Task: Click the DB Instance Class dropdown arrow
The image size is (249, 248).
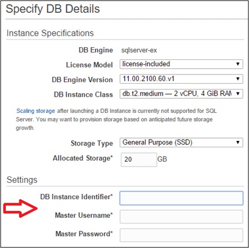Action: click(x=238, y=94)
